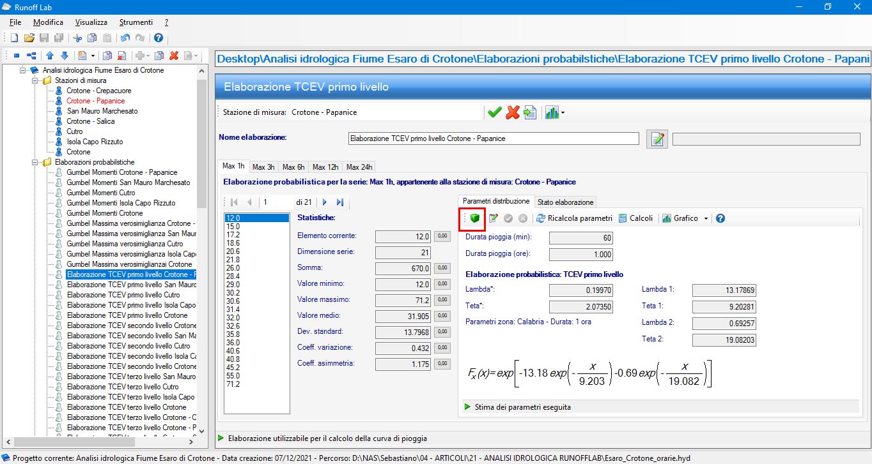Open the Grafico dropdown arrow
The height and width of the screenshot is (464, 872).
coord(706,218)
